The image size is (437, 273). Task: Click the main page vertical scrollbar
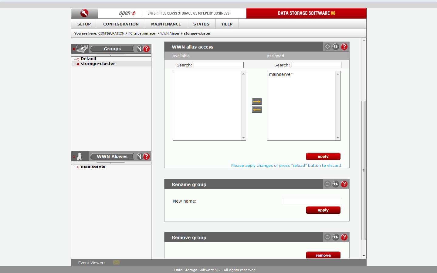[x=364, y=170]
